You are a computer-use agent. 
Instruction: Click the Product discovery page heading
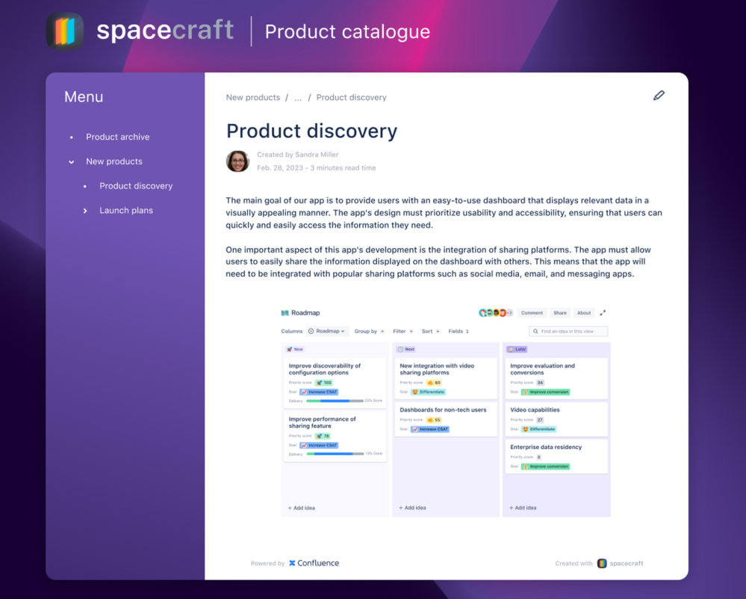pos(311,131)
